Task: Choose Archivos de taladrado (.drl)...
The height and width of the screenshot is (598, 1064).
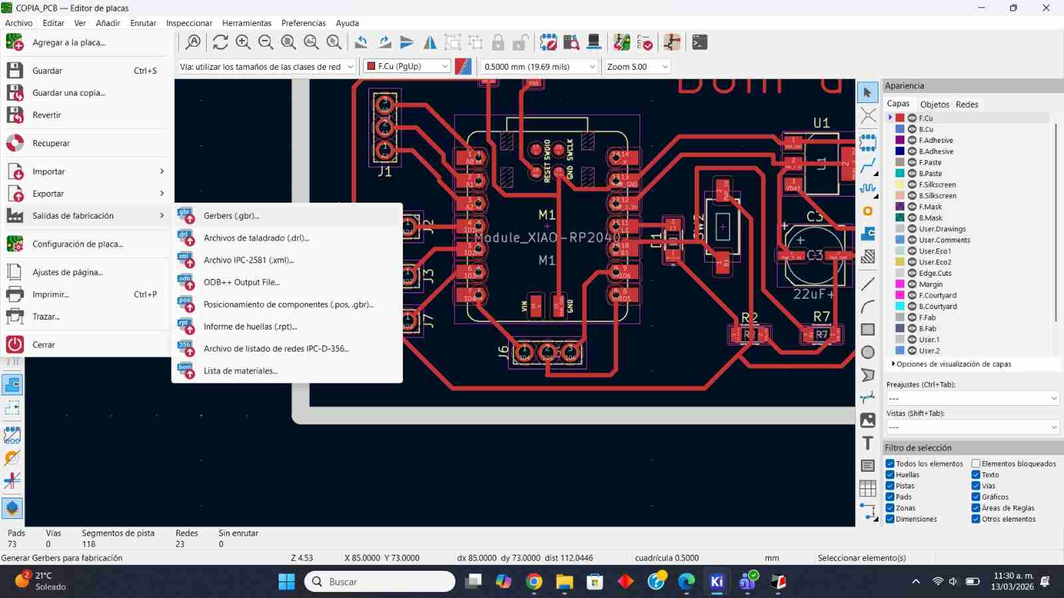Action: pyautogui.click(x=287, y=238)
